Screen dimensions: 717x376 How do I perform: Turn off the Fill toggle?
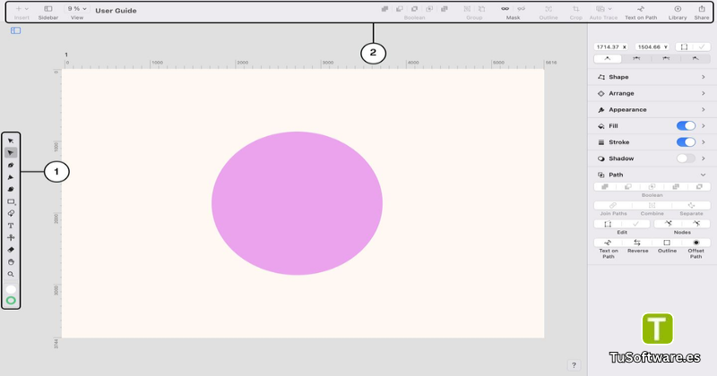coord(686,125)
